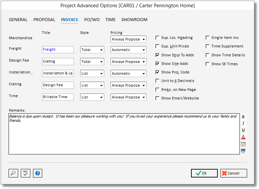Screen dimensions: 259x189
Task: Open Time Pricing dropdown
Action: 128,97
